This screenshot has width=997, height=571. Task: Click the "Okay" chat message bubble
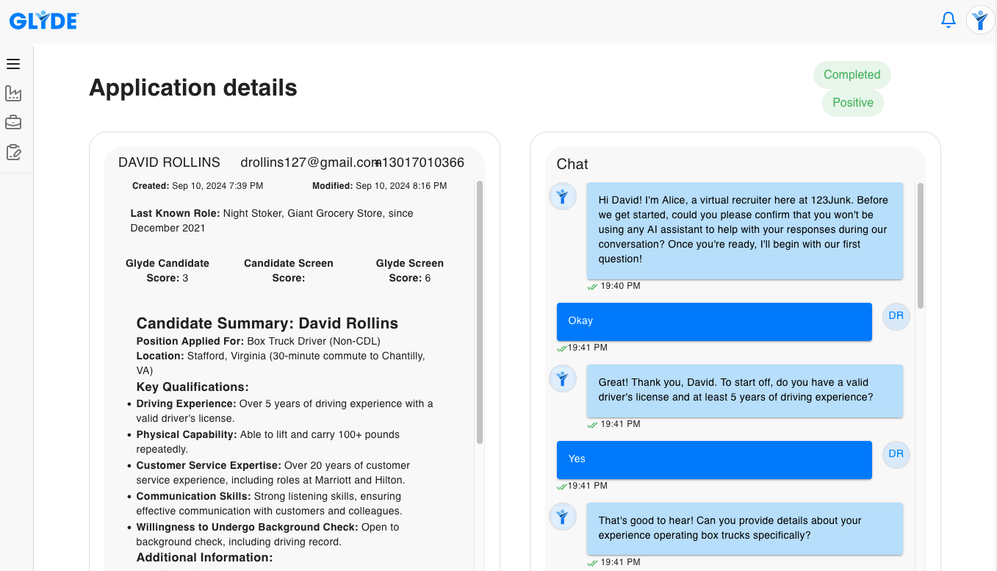(x=713, y=321)
